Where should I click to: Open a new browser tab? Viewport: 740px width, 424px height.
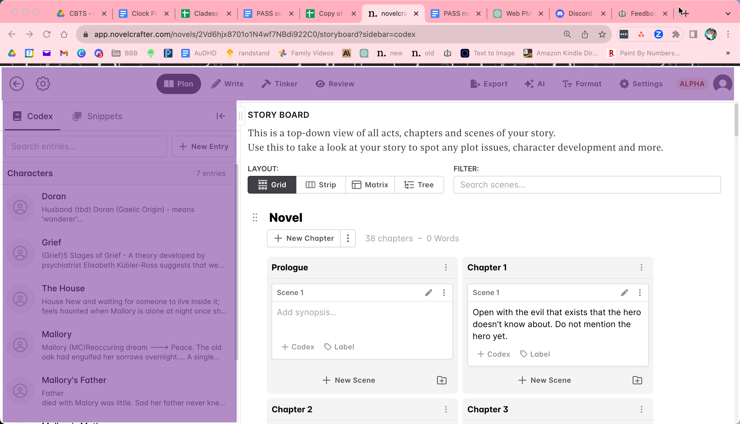pyautogui.click(x=685, y=13)
